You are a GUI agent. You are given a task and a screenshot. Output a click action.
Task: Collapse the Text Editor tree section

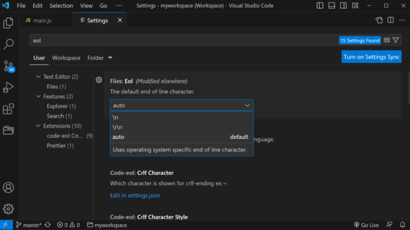tap(38, 77)
